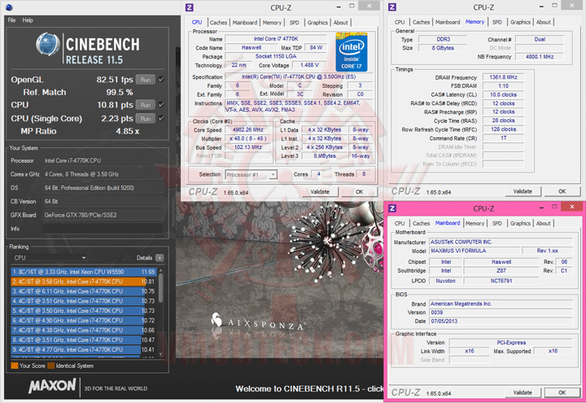Viewport: 586px width, 403px height.
Task: Click the BIOS Version 0039 field
Action: pos(501,313)
